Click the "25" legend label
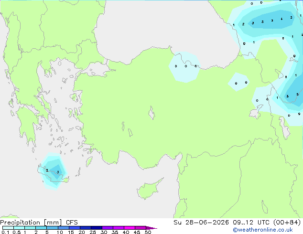Image resolution: width=303 pixels, height=234 pixels. 93,232
